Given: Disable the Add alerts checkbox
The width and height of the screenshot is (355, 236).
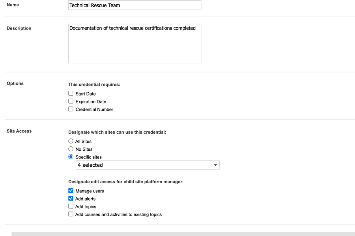Looking at the screenshot, I should coord(71,199).
